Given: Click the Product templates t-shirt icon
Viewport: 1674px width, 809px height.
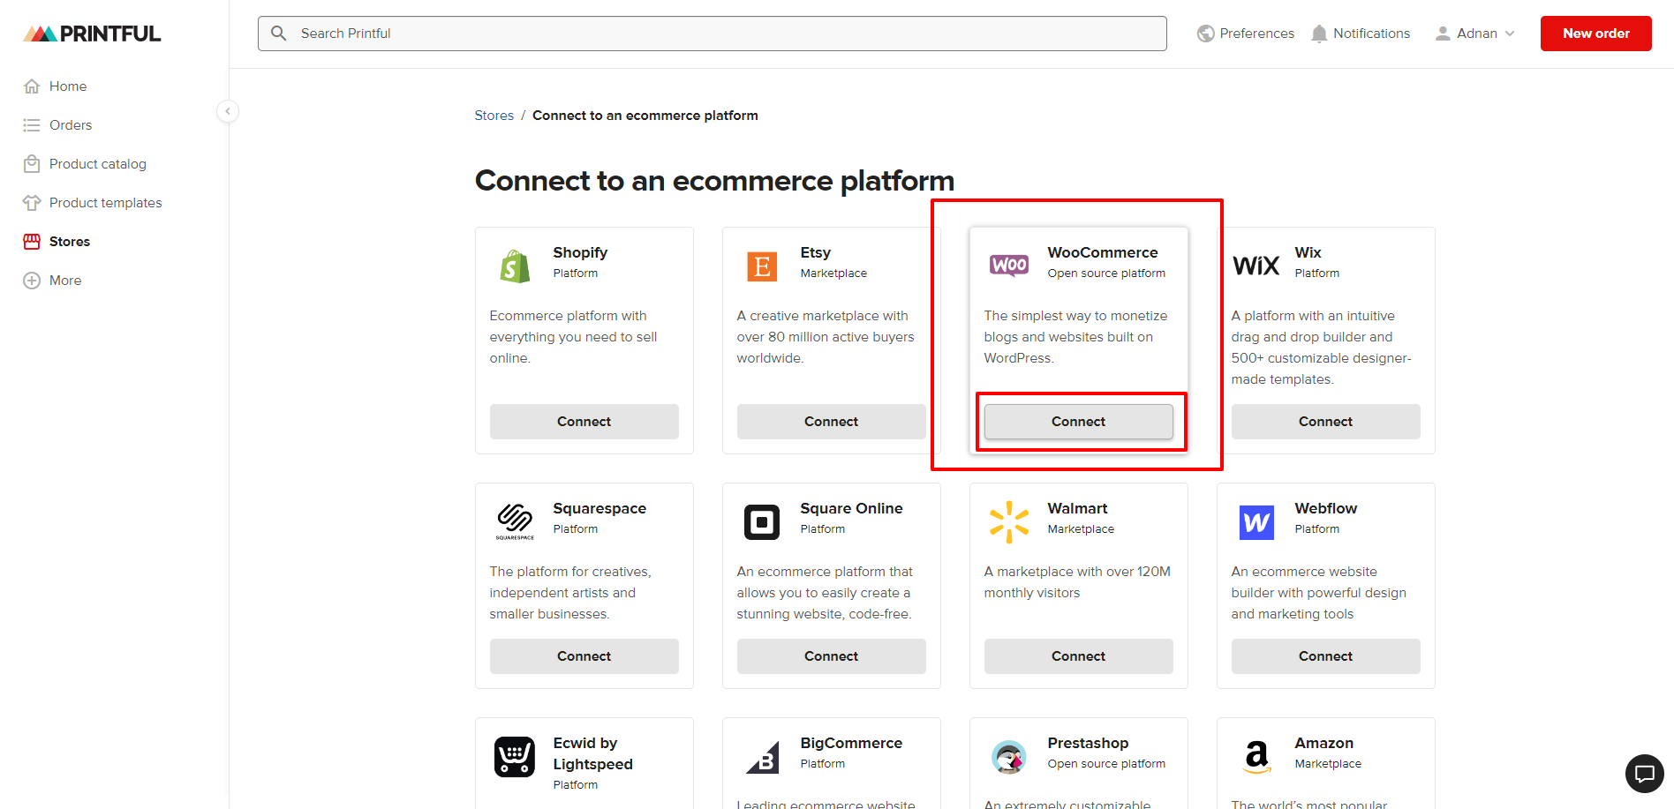Looking at the screenshot, I should 32,203.
